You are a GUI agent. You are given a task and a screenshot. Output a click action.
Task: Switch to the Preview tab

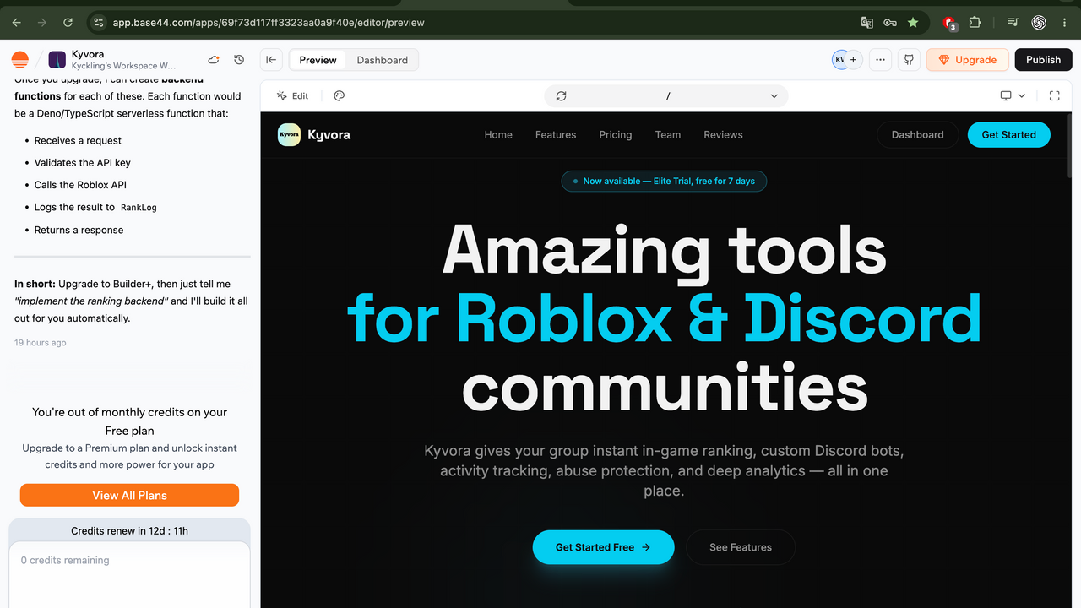coord(318,60)
